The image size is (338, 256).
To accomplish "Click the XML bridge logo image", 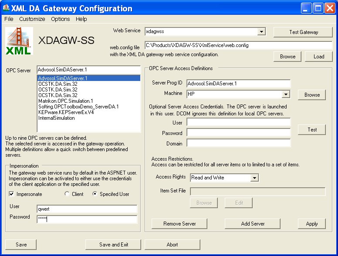I will 19,41.
